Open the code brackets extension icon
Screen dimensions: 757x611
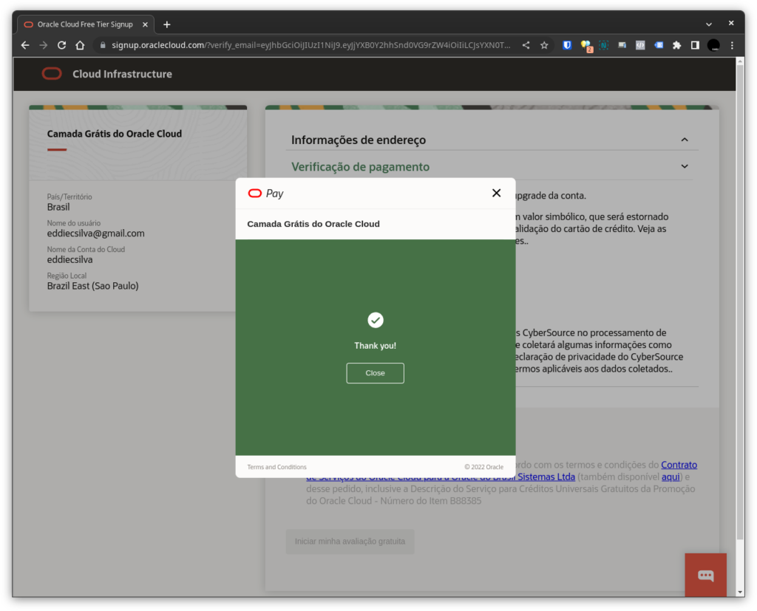640,45
